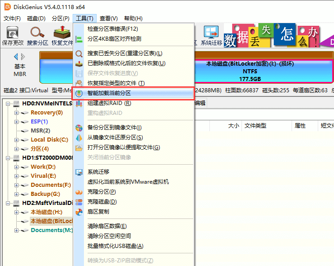Viewport: 334px width, 266px height.
Task: Click the Recover Files (恢复文件) toolbar icon
Action: tap(62, 36)
